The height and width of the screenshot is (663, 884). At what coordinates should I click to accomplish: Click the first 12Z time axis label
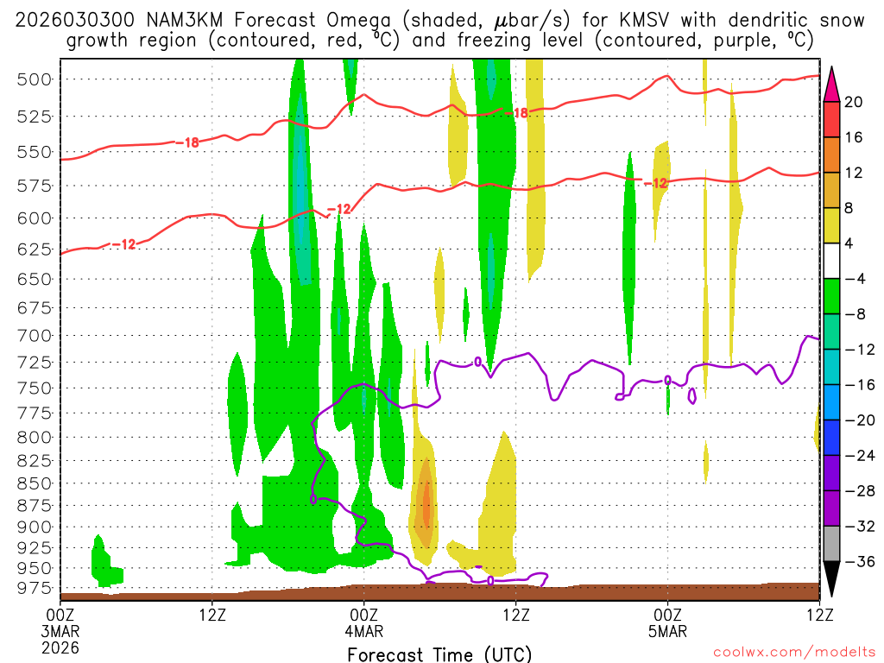[x=212, y=614]
